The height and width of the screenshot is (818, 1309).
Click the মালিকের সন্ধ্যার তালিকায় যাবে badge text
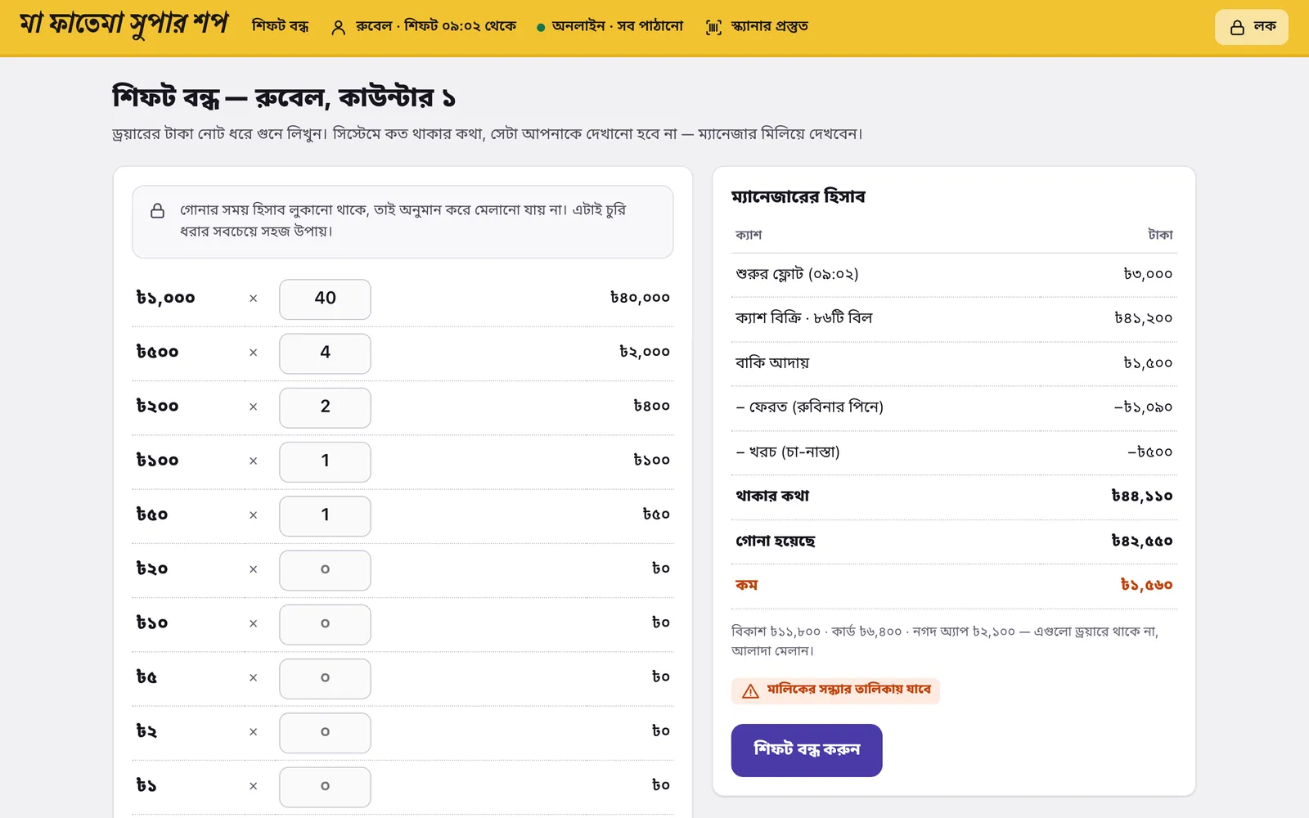[848, 690]
